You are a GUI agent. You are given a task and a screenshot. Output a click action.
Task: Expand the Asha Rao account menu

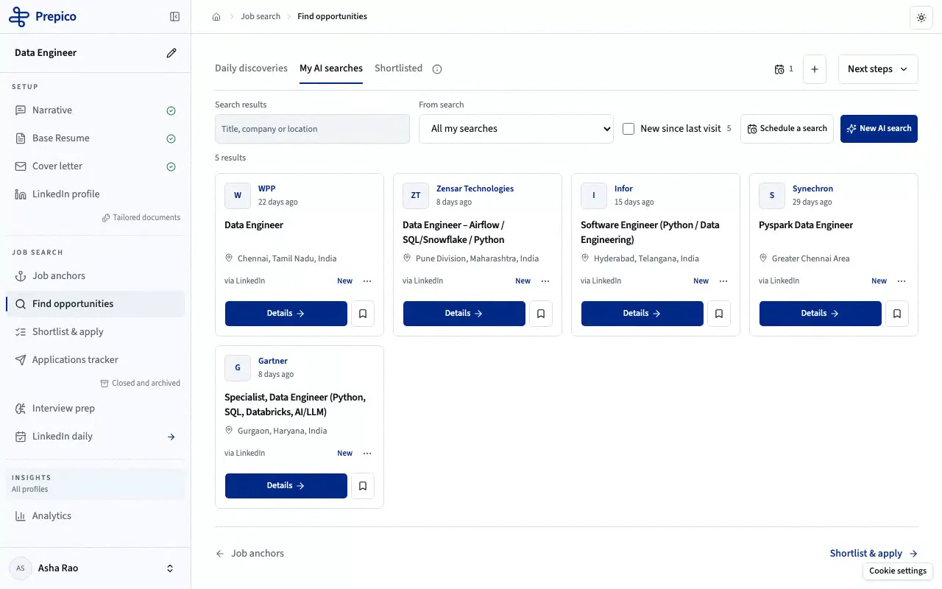pos(96,568)
